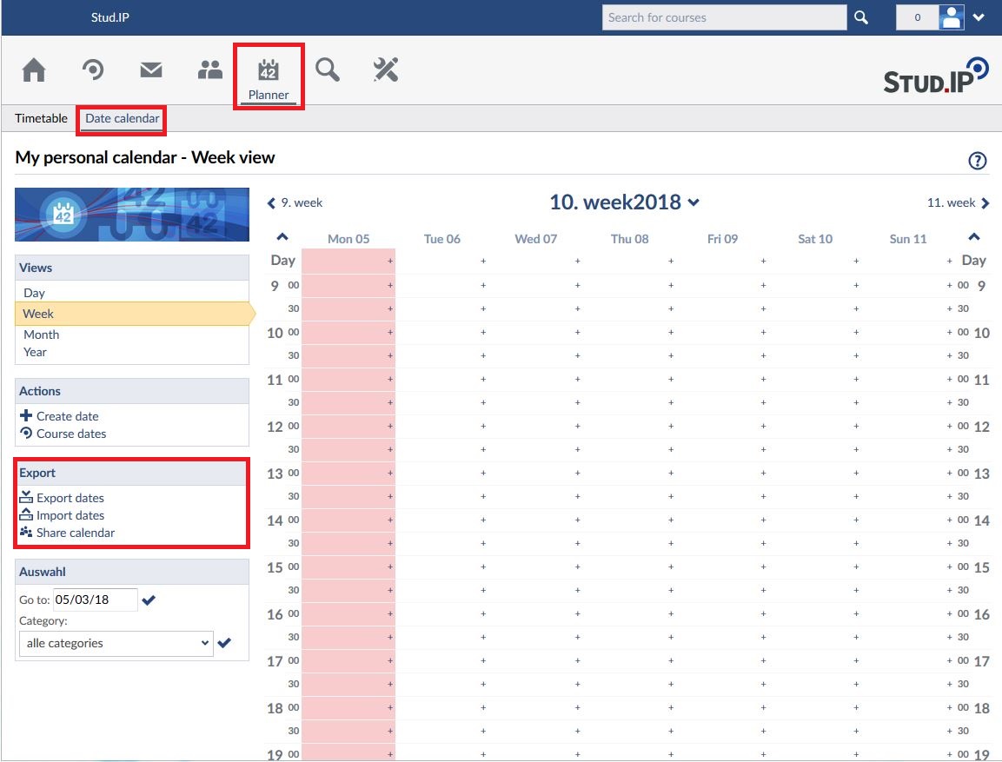Click the help question mark icon

[978, 161]
